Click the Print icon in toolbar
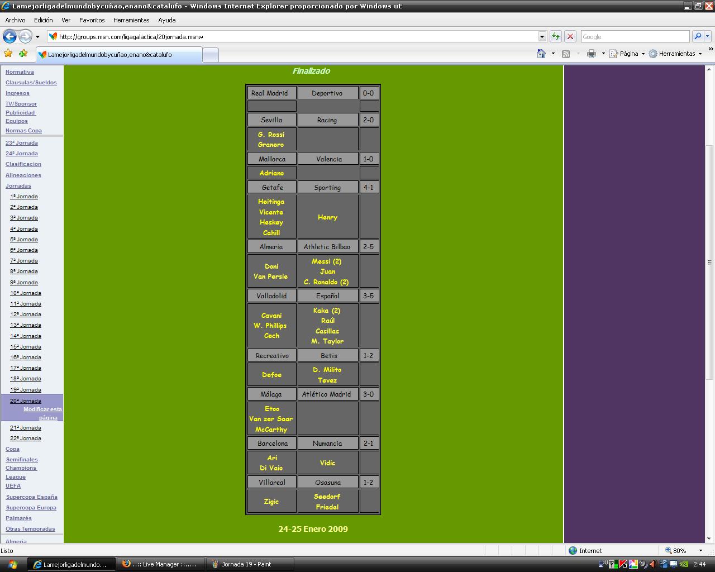 [x=592, y=54]
